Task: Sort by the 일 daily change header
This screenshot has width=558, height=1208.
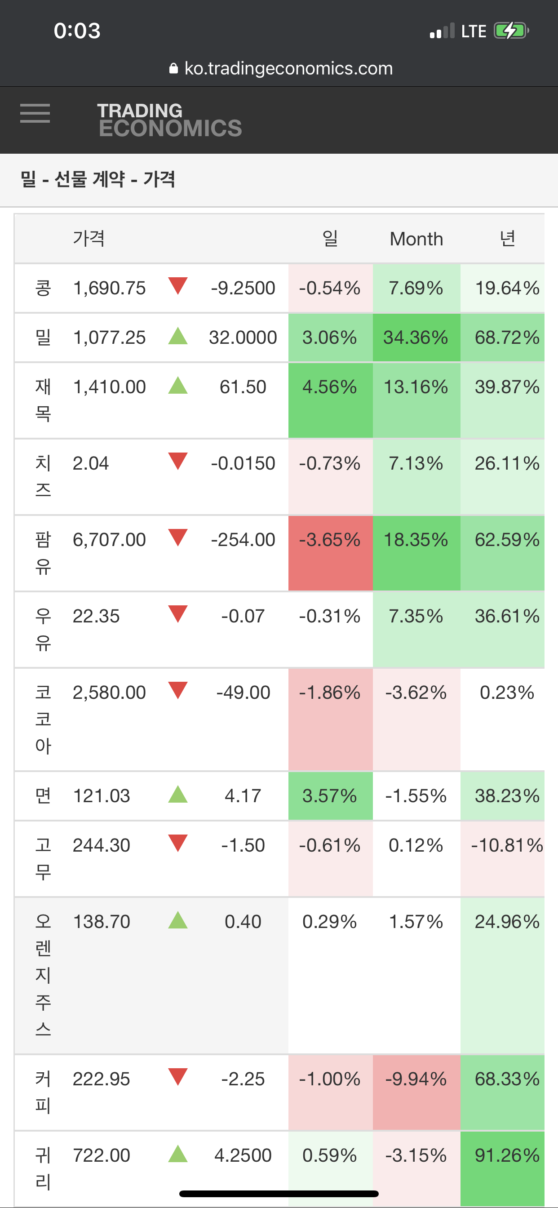Action: [x=330, y=239]
